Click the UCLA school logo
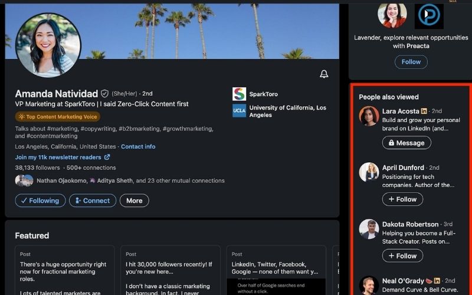This screenshot has width=472, height=295. (239, 111)
